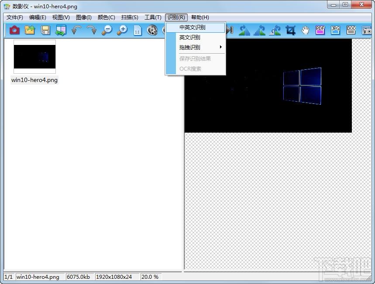This screenshot has width=375, height=284.
Task: Click the 6075.0kb file size in status bar
Action: (79, 277)
